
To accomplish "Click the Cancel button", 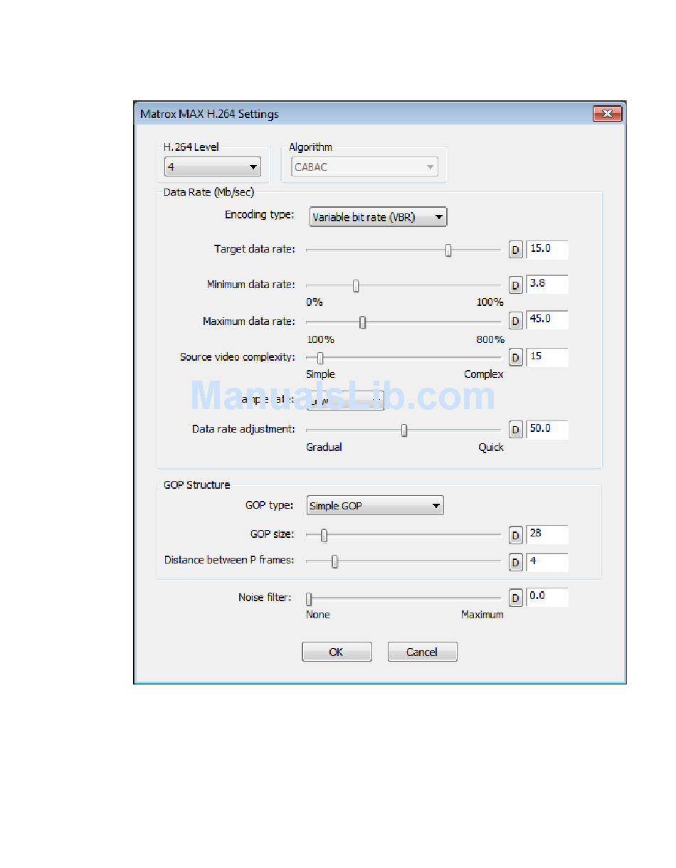I will pyautogui.click(x=422, y=652).
